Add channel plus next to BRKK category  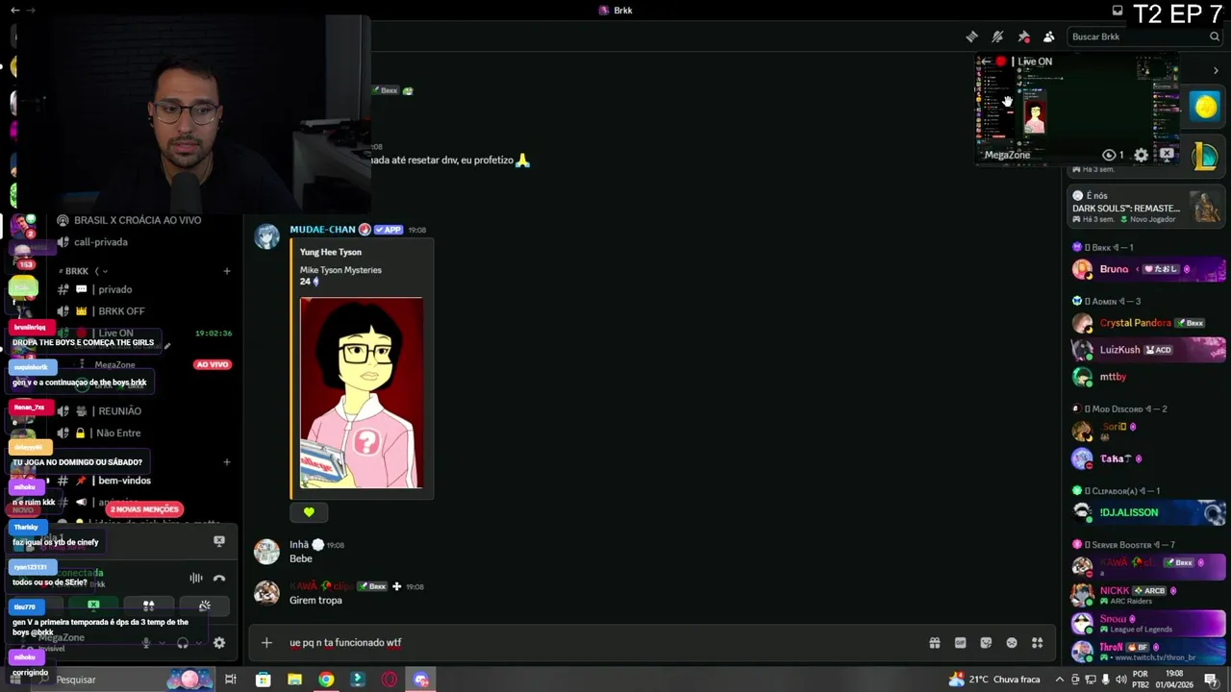227,271
